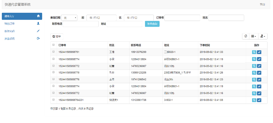Click the 联系电话 search input
This screenshot has width=273, height=123.
coord(81,24)
